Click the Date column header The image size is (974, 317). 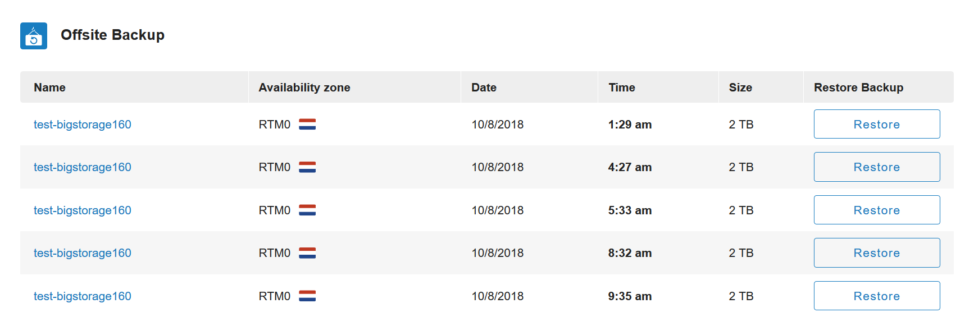(x=484, y=88)
